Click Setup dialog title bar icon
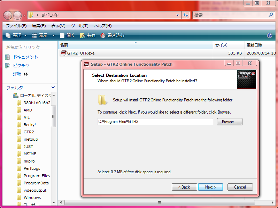Screen dimensions: 278x208 (x=86, y=64)
